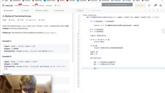Open the YouTube bookmark
165x93 pixels.
(x=71, y=1)
